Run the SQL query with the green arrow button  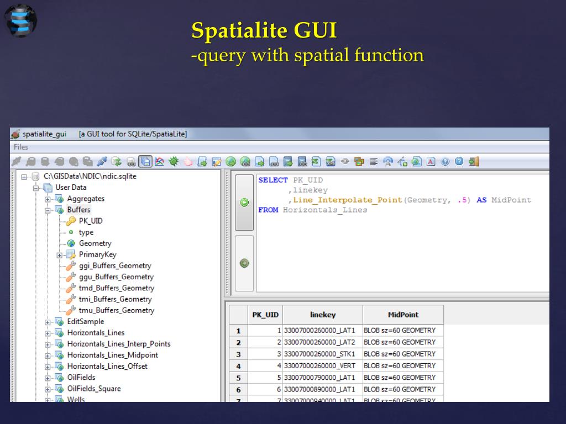tap(244, 203)
